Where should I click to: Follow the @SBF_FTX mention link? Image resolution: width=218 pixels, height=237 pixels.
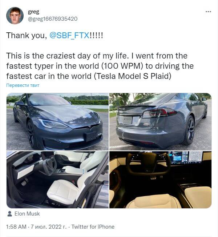tap(69, 35)
